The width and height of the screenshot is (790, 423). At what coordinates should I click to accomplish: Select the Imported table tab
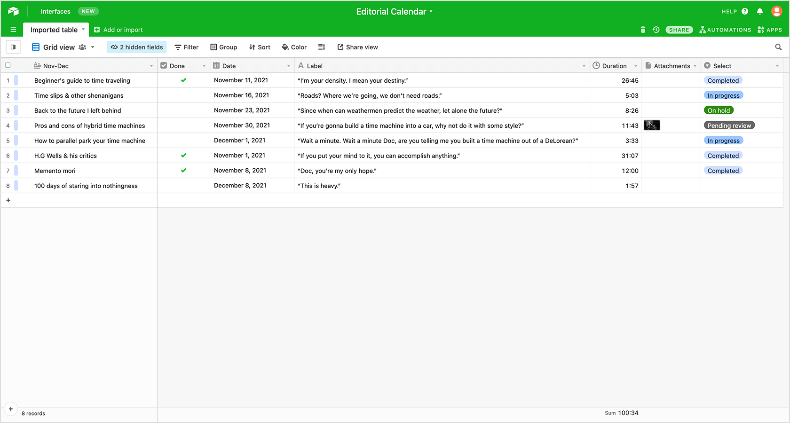click(x=54, y=30)
